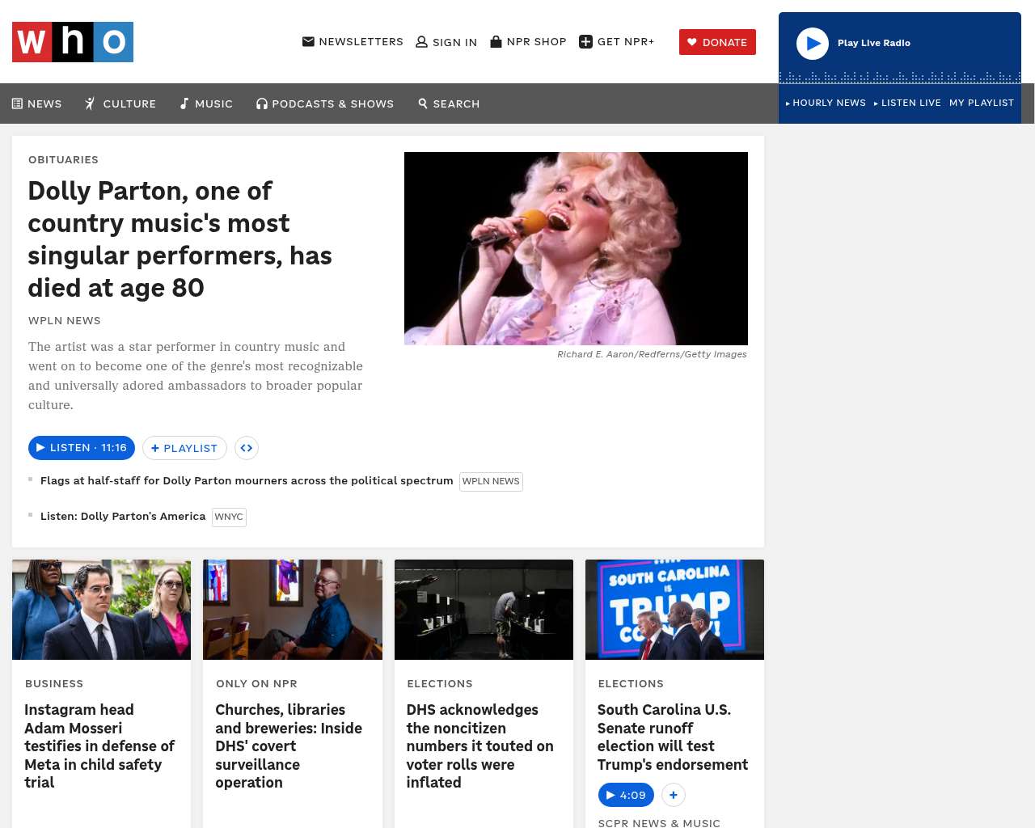The width and height of the screenshot is (1035, 828).
Task: Add South Carolina story to playlist
Action: pos(674,795)
